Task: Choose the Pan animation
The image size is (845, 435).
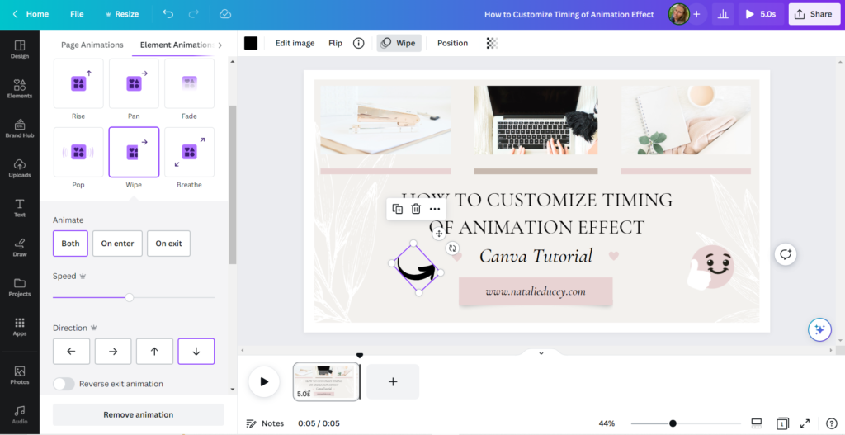Action: [x=134, y=83]
